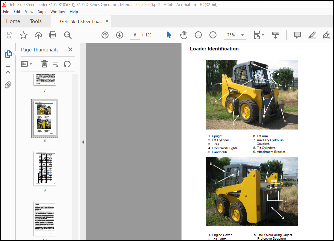Switch to the Home tab
Viewport: 334px width, 241px height.
pos(13,21)
